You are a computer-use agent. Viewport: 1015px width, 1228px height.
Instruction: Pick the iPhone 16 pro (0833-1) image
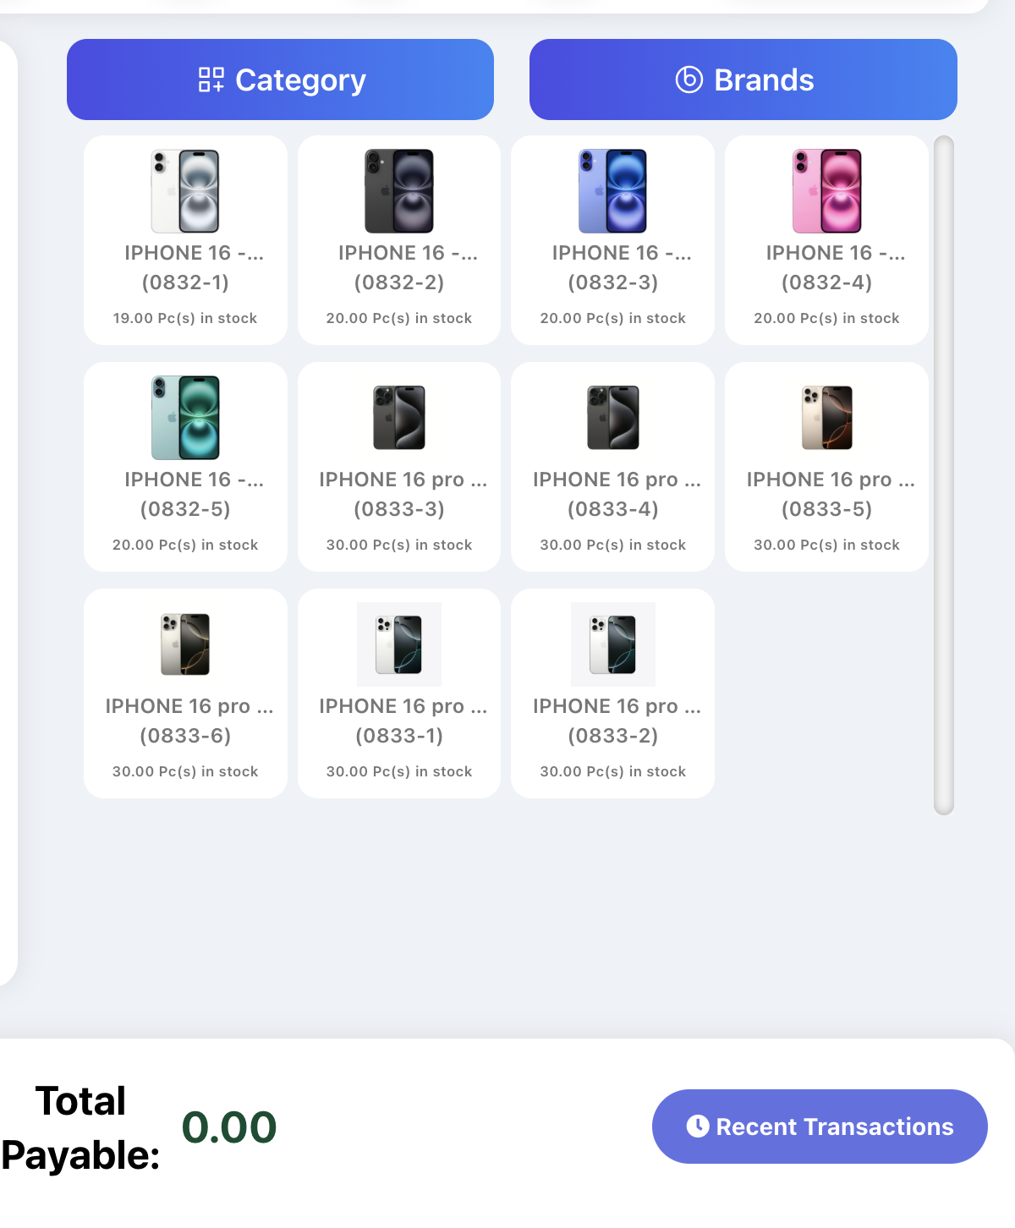(x=399, y=644)
